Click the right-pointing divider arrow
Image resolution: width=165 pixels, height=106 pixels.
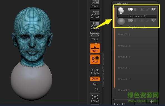tap(103, 68)
